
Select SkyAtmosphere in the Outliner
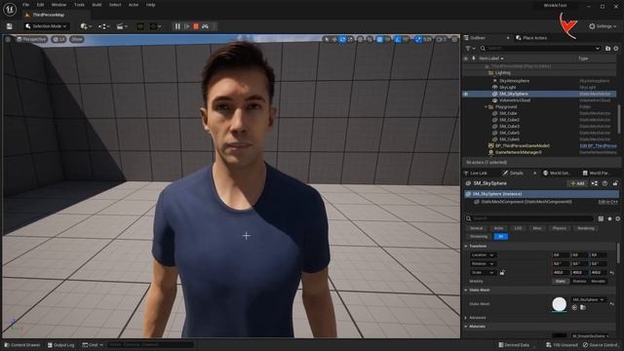(514, 81)
